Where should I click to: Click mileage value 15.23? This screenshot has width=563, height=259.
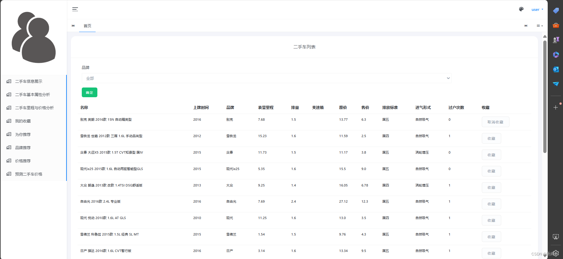click(262, 136)
